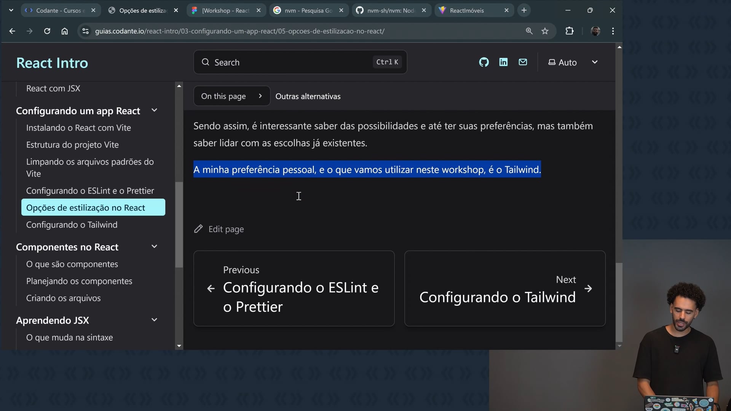Collapse the Aprendendo JSX section

pos(154,320)
